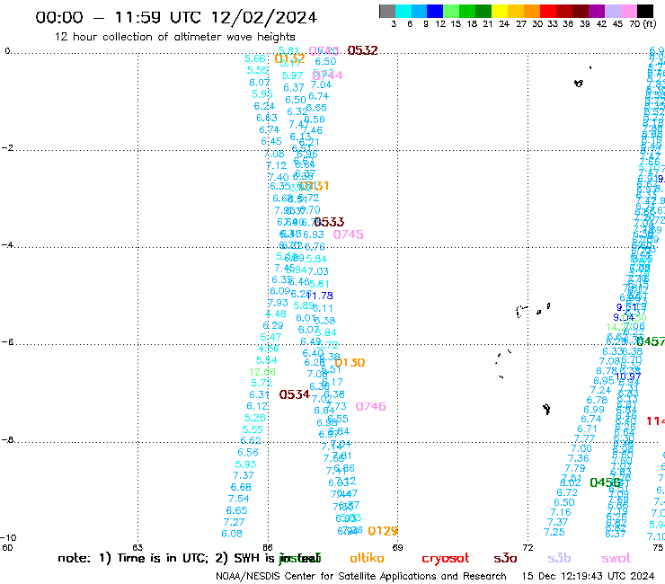Choose the yellow legend swatch before 24
The width and height of the screenshot is (665, 584).
(x=500, y=11)
